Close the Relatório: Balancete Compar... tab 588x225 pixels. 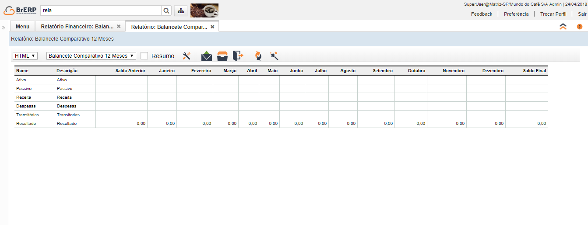click(x=212, y=27)
